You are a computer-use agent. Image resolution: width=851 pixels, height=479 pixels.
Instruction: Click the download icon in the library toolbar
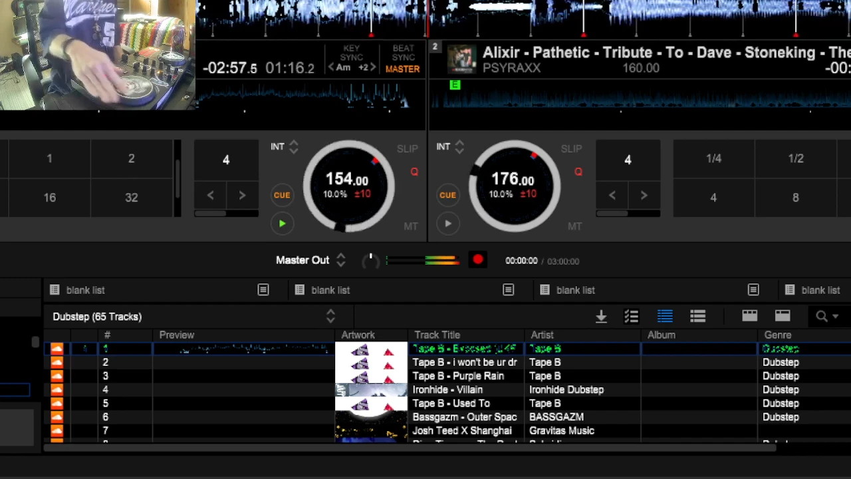[x=601, y=316]
